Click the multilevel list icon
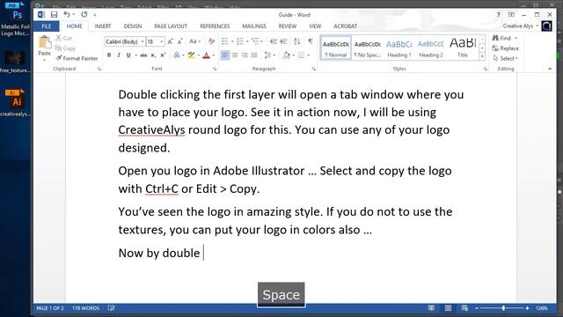Viewport: 563px width, 317px height. 255,41
